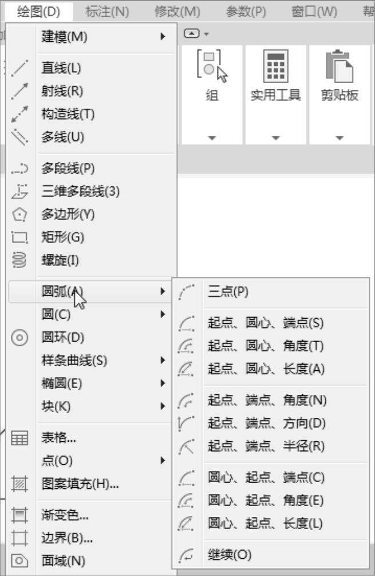This screenshot has width=375, height=576.
Task: Click the 直线 (Line) tool icon
Action: pyautogui.click(x=20, y=69)
